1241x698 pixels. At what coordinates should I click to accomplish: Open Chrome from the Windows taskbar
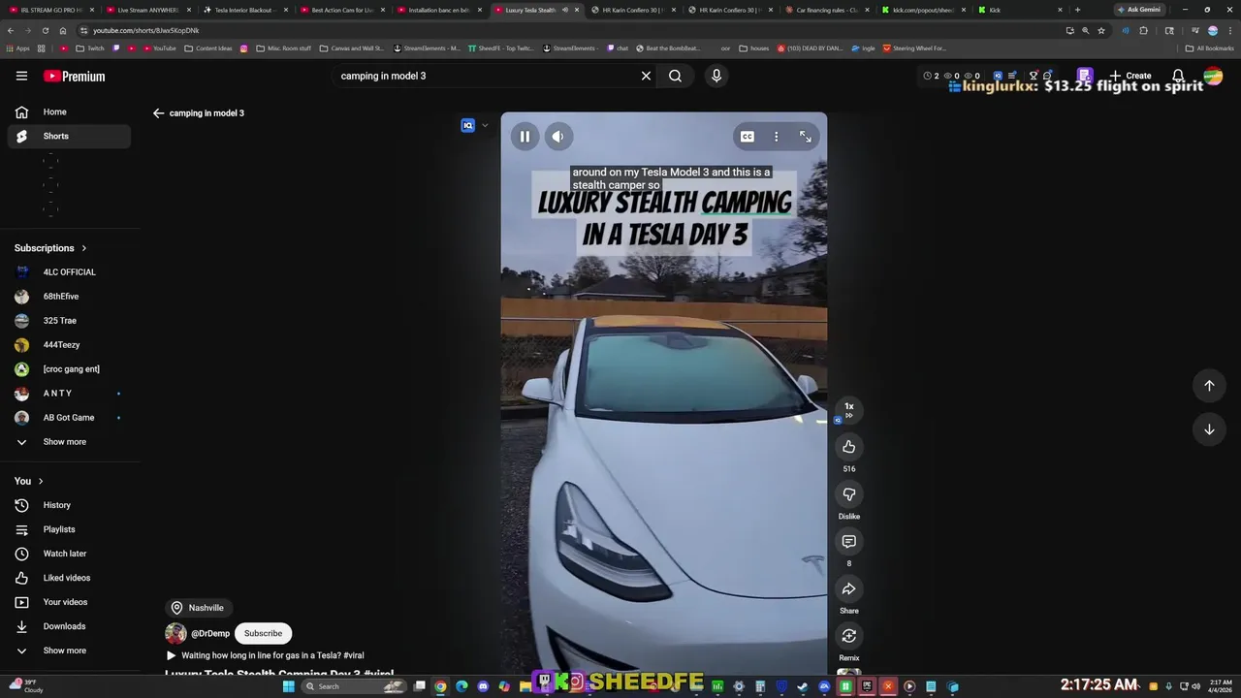[x=440, y=686]
